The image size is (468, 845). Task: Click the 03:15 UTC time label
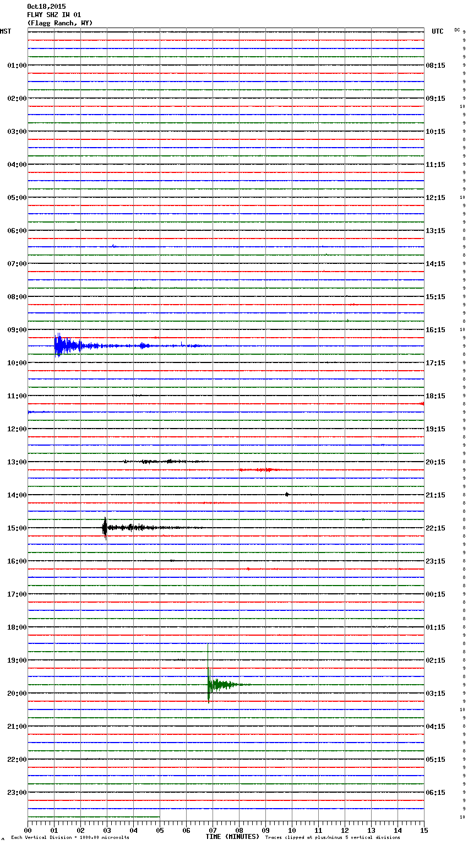coord(436,694)
